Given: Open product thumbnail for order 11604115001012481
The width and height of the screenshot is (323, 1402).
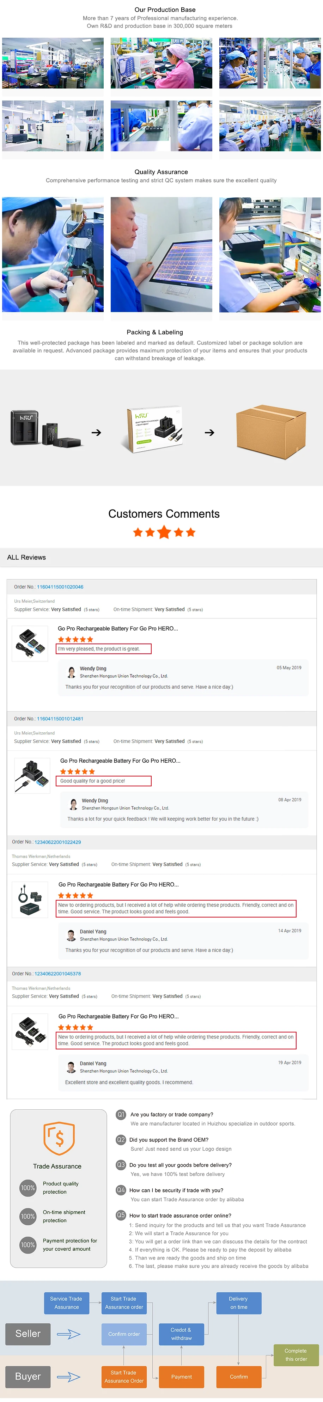Looking at the screenshot, I should (x=32, y=775).
